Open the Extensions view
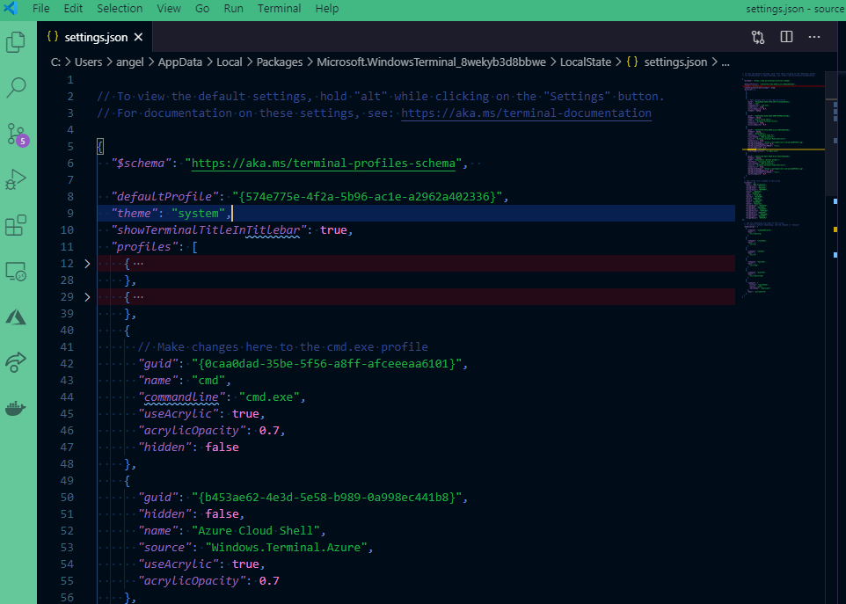Screen dimensions: 846x604 tap(16, 225)
